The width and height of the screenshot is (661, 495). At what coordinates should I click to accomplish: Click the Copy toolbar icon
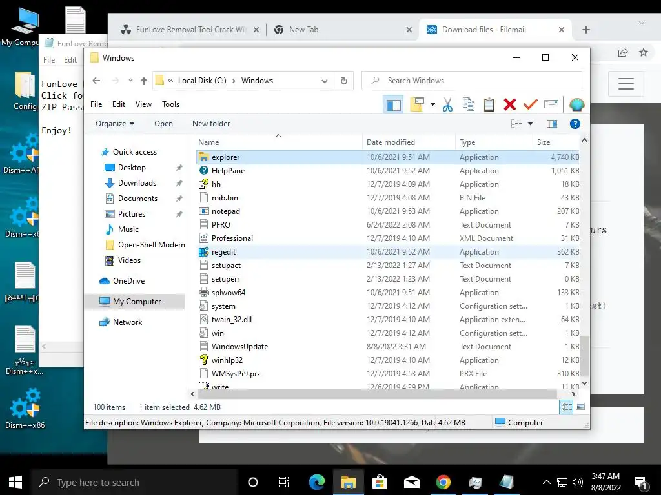click(x=469, y=105)
